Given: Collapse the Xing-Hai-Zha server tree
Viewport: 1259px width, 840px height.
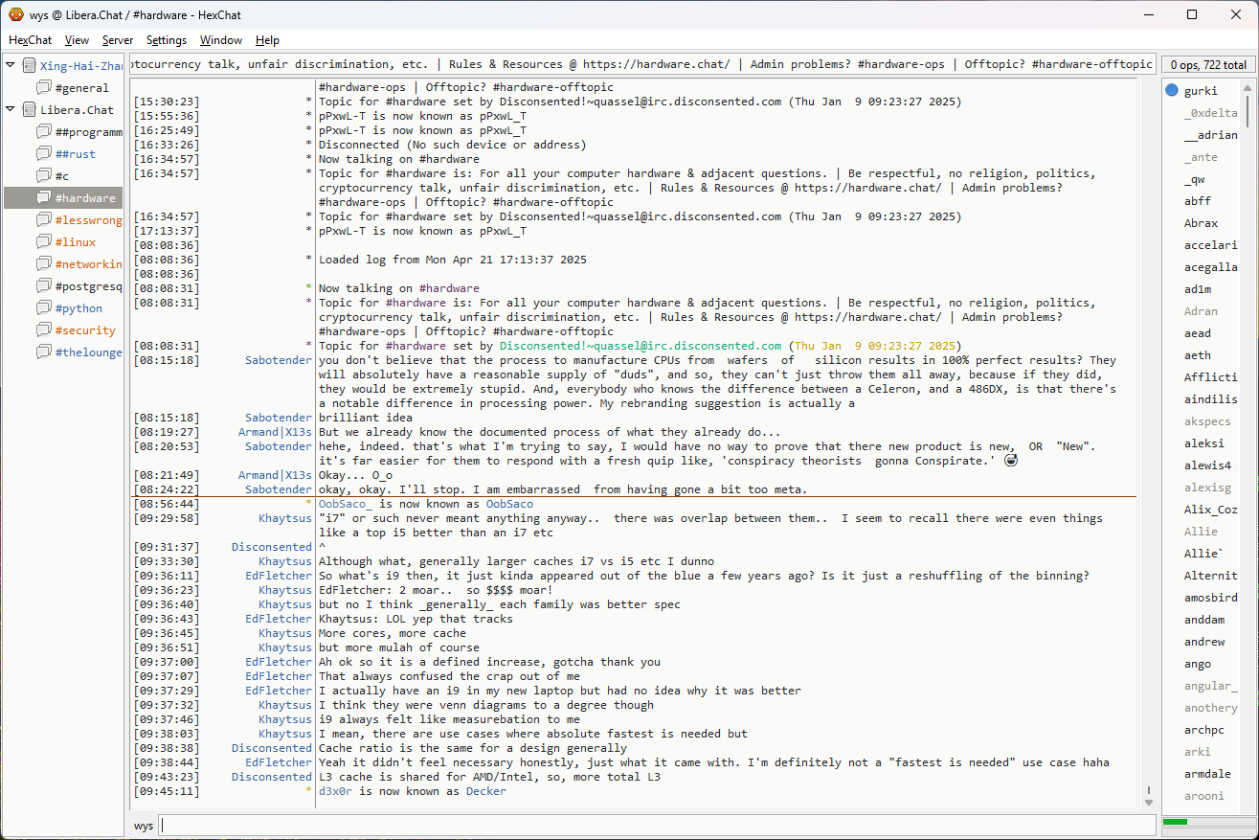Looking at the screenshot, I should click(11, 65).
